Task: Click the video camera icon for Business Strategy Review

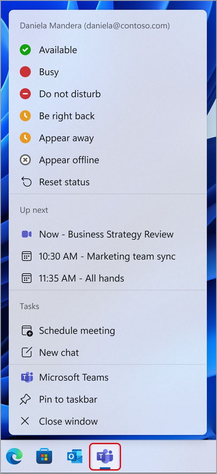Action: (x=26, y=234)
